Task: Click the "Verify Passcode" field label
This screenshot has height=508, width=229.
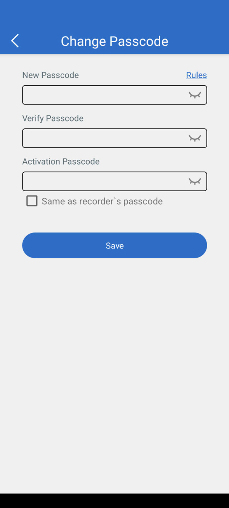Action: pos(53,118)
